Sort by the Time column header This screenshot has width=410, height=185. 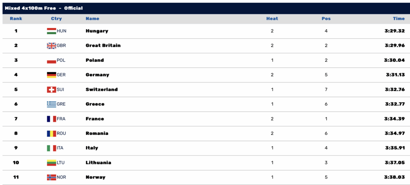pos(399,19)
